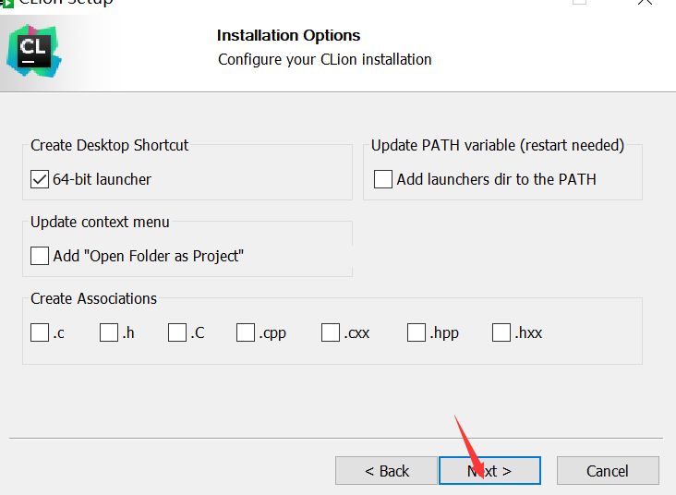Proceed by clicking the Next button
This screenshot has width=676, height=495.
[489, 471]
